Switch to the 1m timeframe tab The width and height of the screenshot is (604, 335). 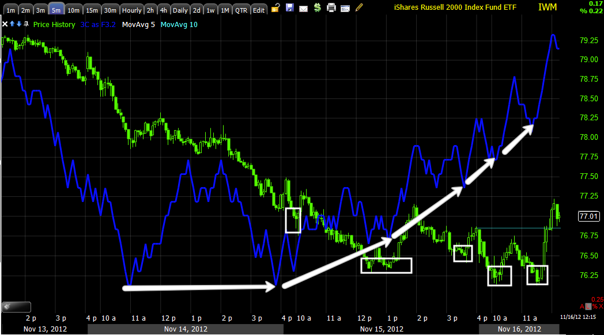point(10,10)
